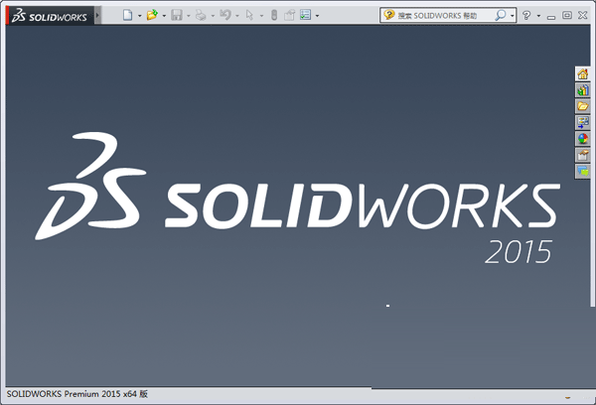The image size is (596, 405).
Task: Close the SOLIDWORKS window
Action: click(583, 15)
